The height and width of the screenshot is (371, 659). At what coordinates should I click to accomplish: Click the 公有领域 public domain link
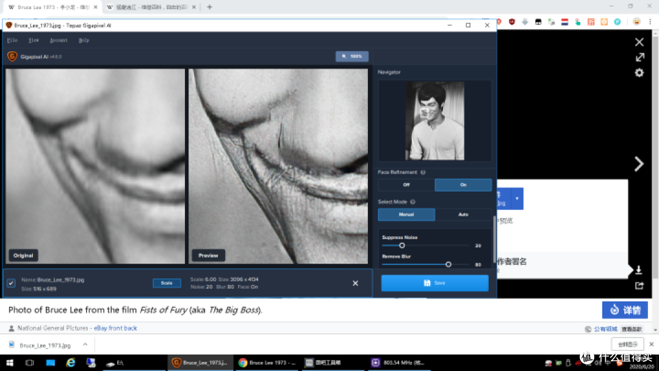point(606,329)
